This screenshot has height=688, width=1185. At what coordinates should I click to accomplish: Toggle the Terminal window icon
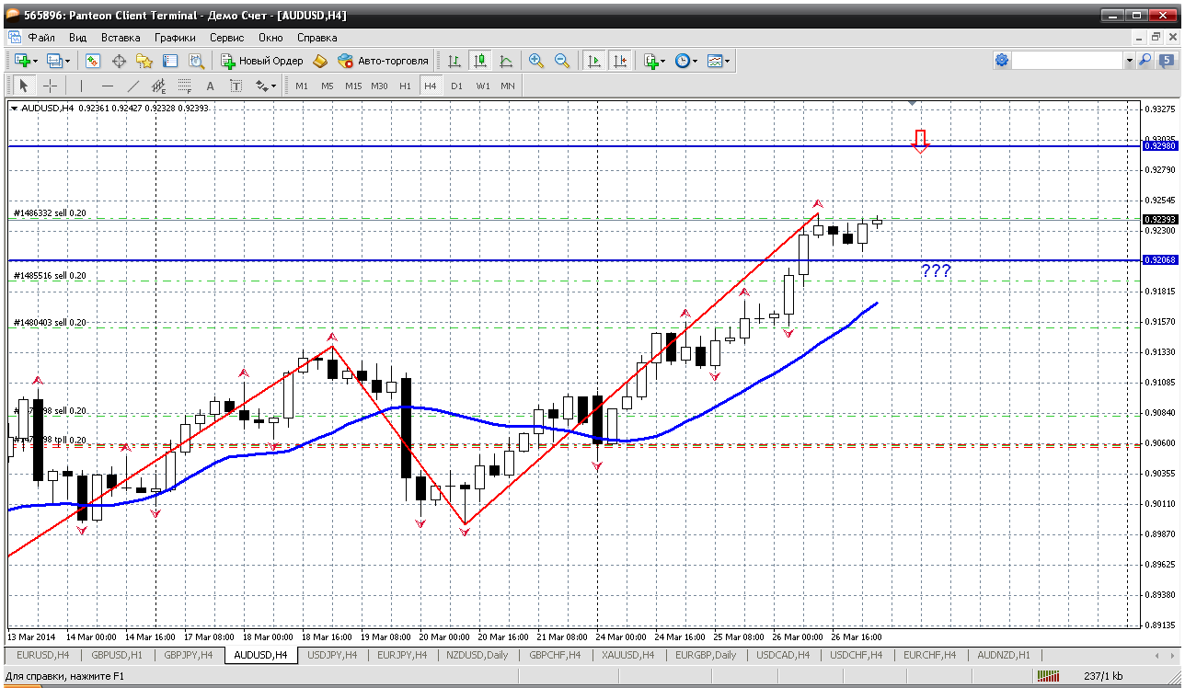click(170, 61)
